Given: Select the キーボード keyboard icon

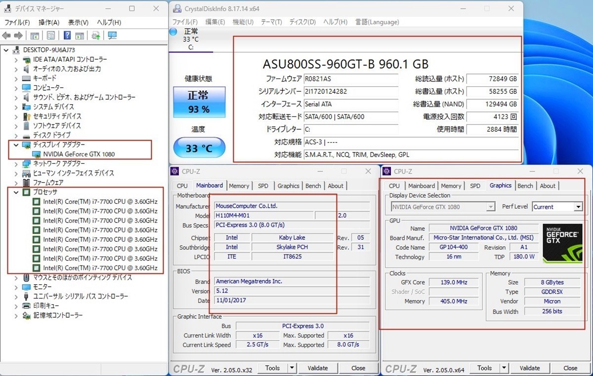Looking at the screenshot, I should 27,78.
